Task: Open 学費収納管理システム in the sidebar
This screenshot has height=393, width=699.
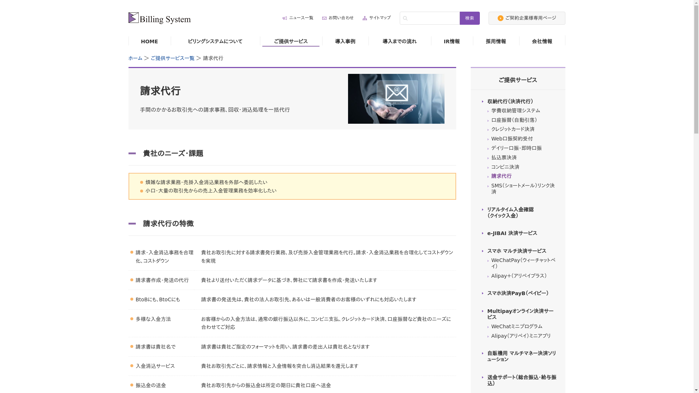Action: (x=516, y=111)
